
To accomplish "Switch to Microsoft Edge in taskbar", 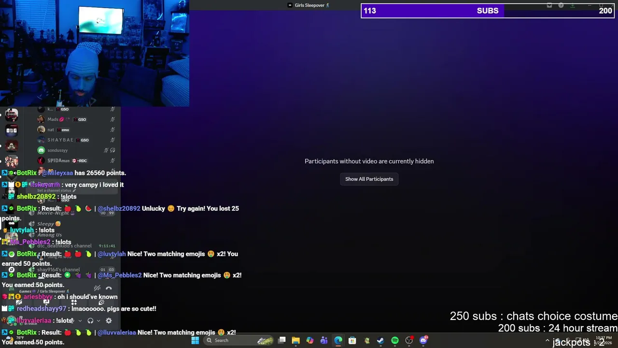I will 338,340.
